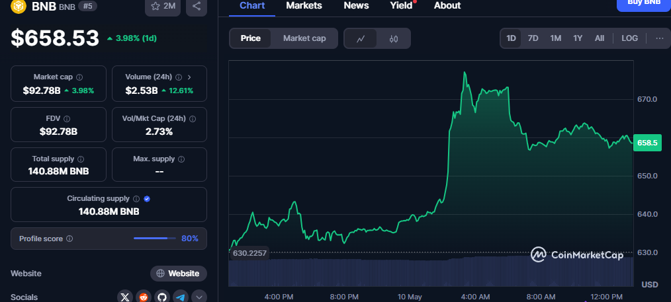Click the 80% profile score value
This screenshot has width=671, height=302.
[x=190, y=239]
